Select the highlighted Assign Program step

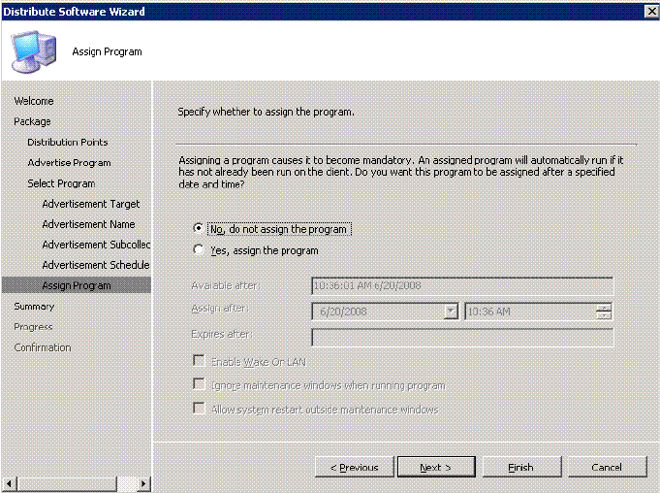point(77,285)
